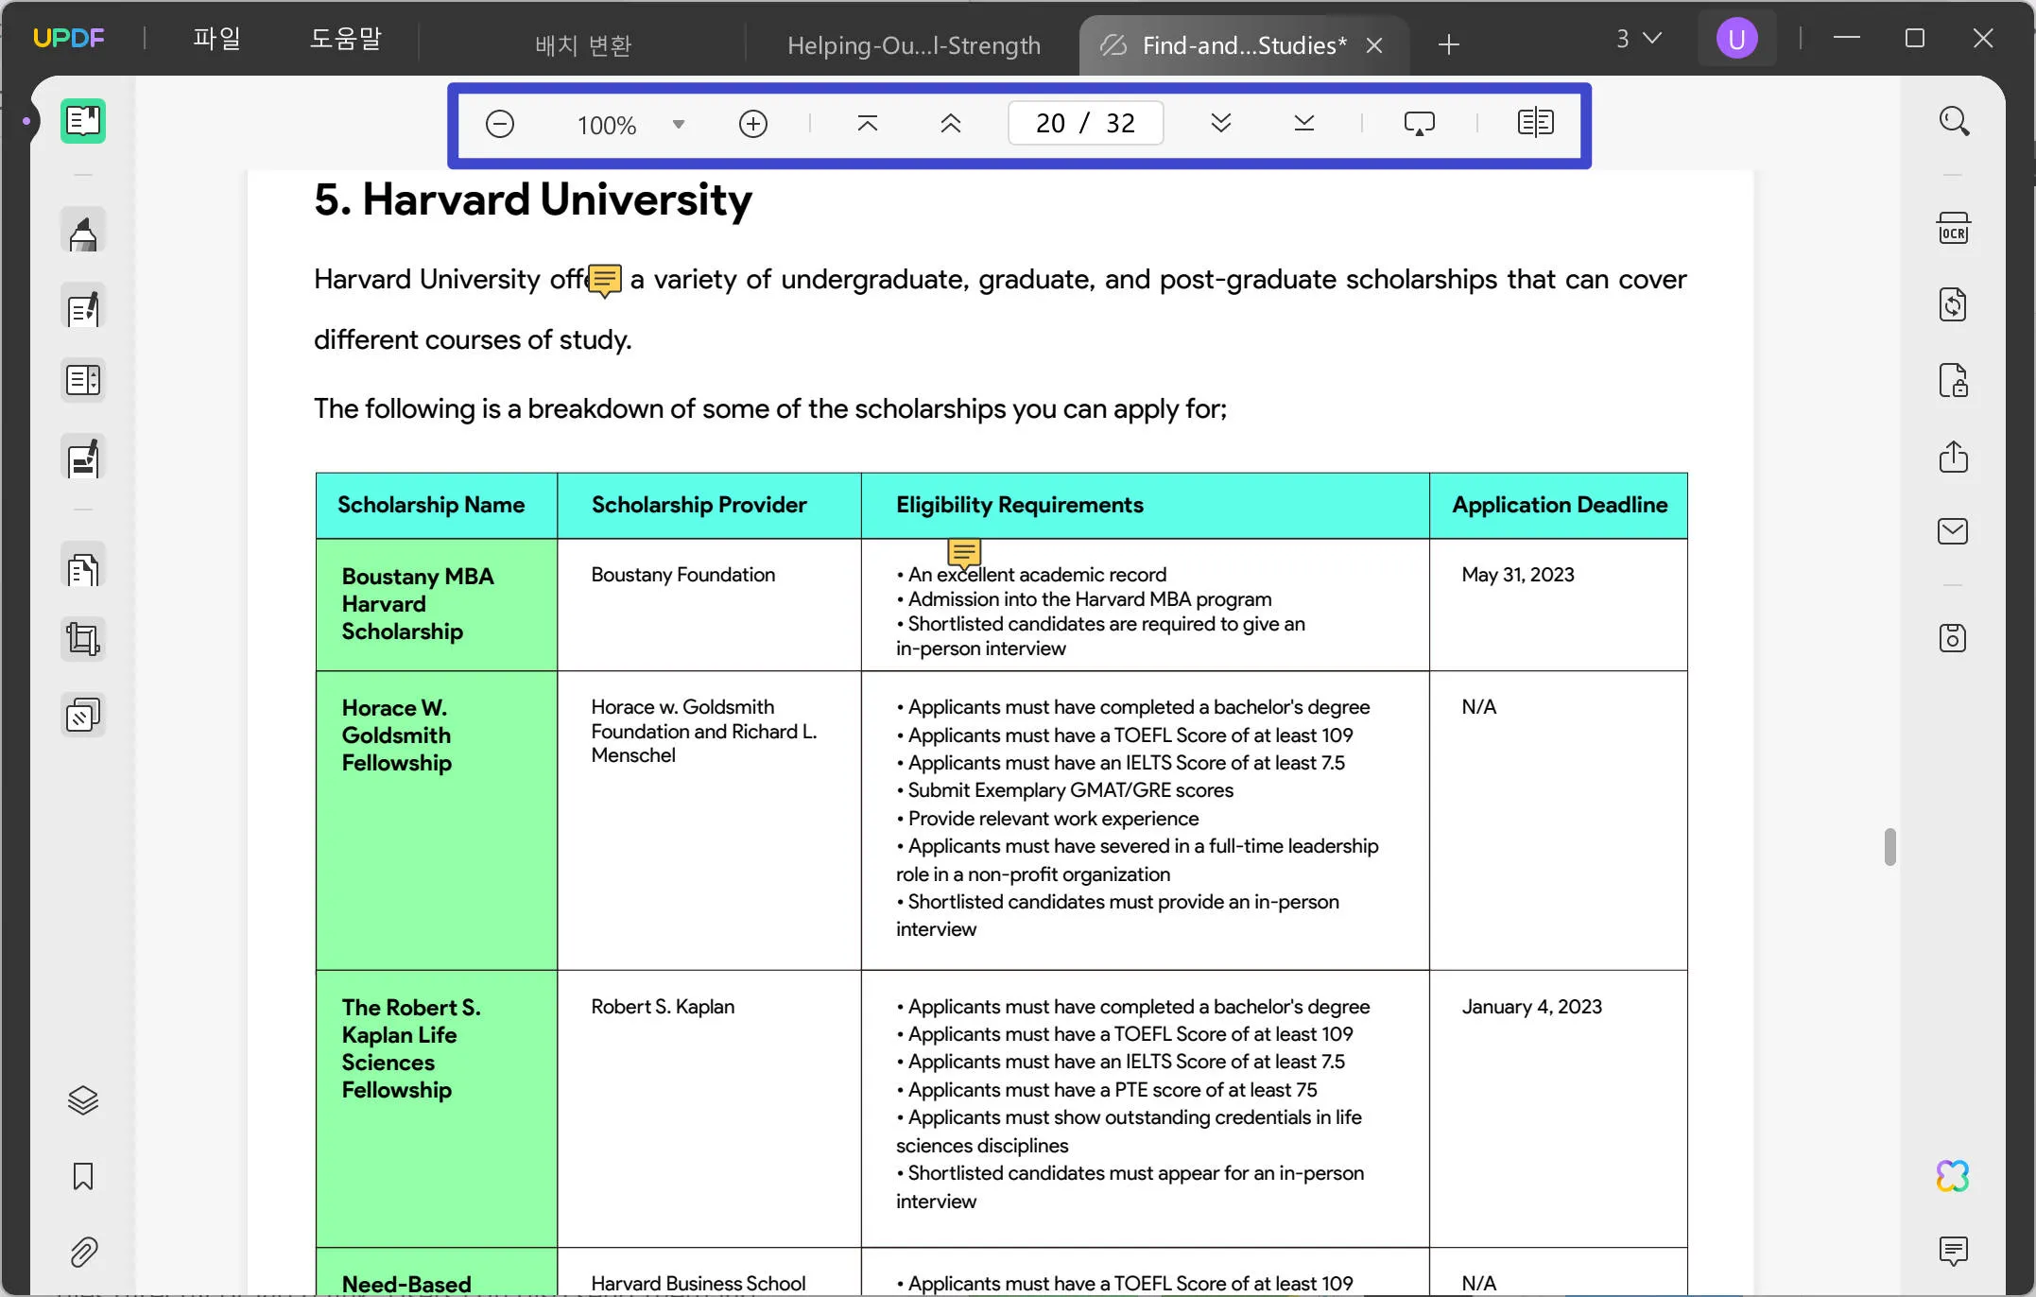
Task: Open the Search magnifier
Action: click(1954, 121)
